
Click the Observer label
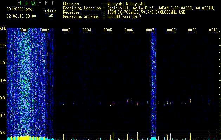tap(71, 4)
